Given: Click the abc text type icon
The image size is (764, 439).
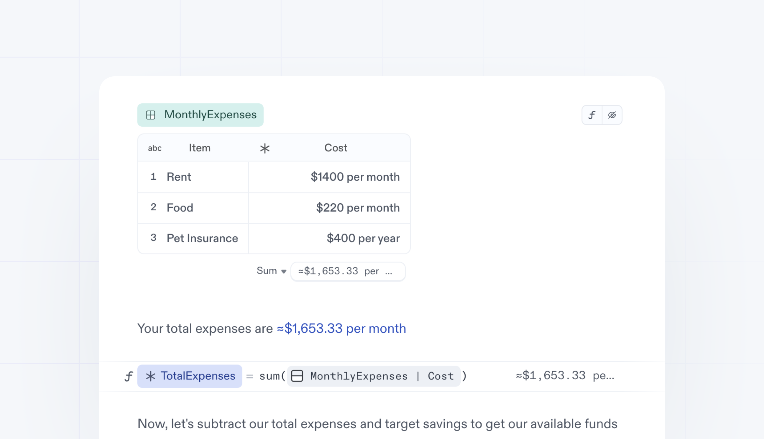Looking at the screenshot, I should pos(155,148).
